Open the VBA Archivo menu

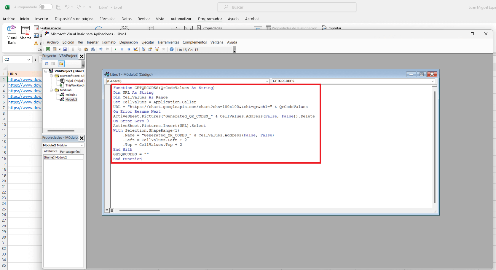53,42
